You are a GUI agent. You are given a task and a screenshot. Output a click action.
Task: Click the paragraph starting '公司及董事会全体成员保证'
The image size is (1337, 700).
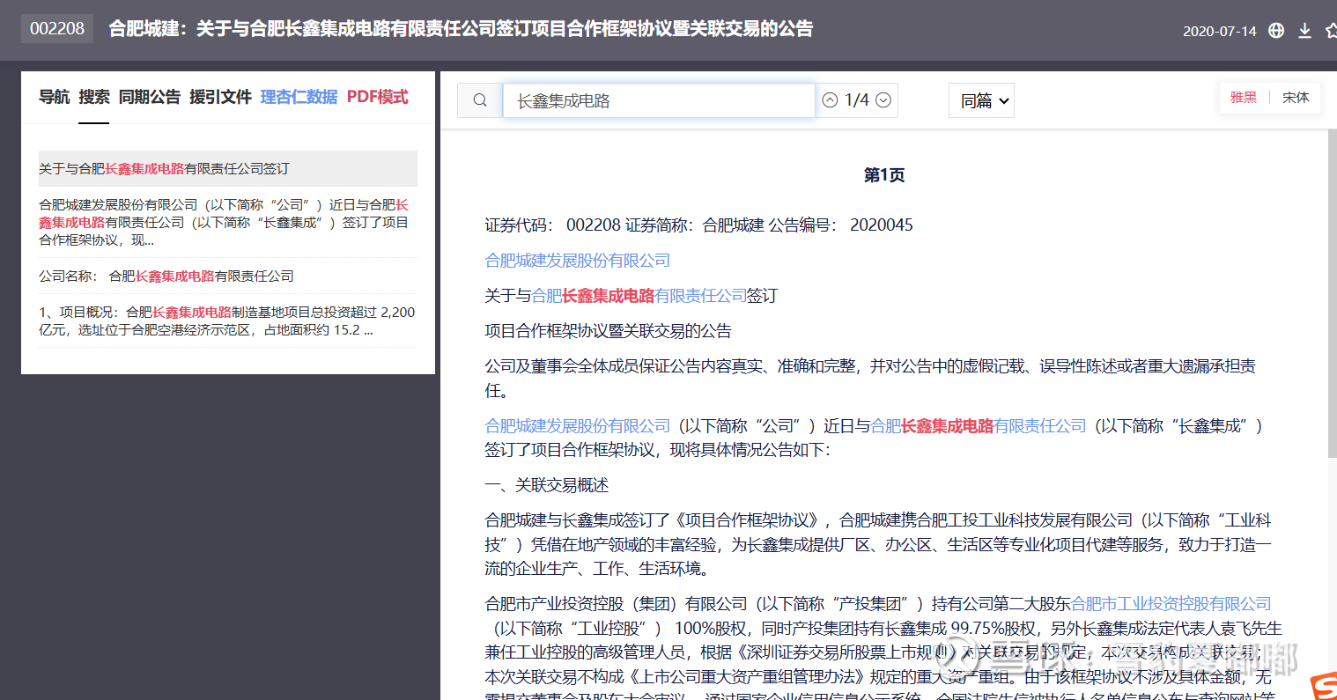[x=870, y=379]
